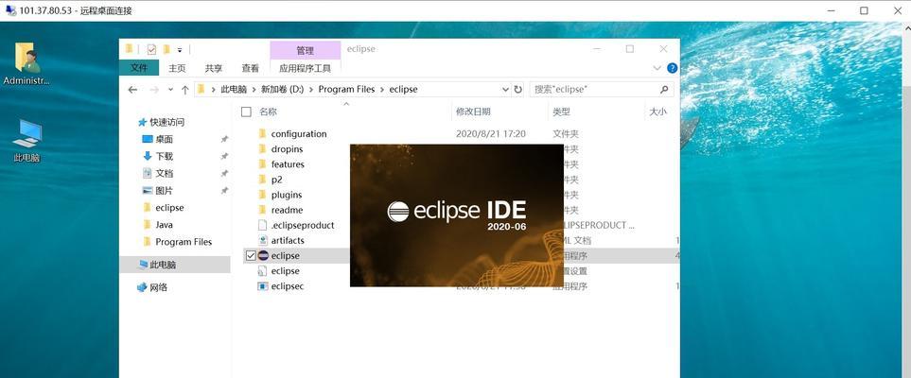Select the .eclipseproduct file icon
This screenshot has height=378, width=911.
pyautogui.click(x=262, y=225)
